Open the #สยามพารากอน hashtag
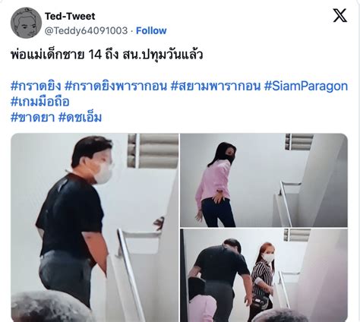Image resolution: width=360 pixels, height=322 pixels. (x=216, y=86)
